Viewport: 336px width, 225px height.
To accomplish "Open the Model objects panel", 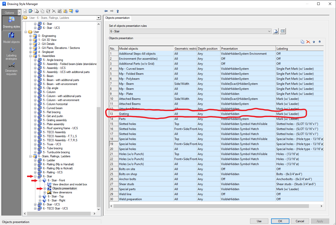I will [x=11, y=38].
